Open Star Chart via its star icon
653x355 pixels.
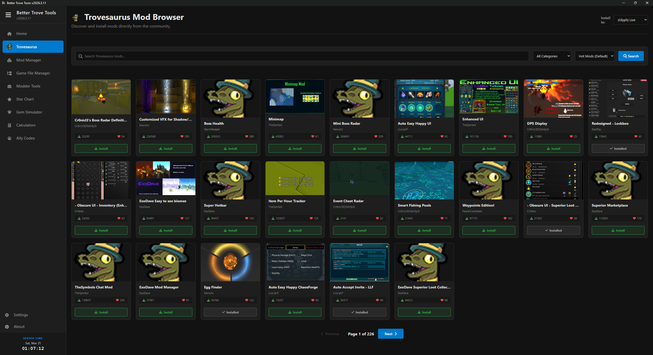click(9, 99)
